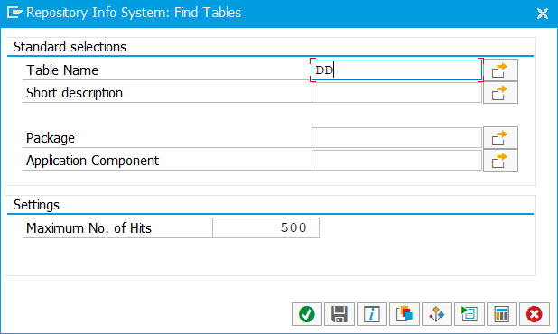558x334 pixels.
Task: Open multiple selection for Table Name
Action: [x=500, y=70]
